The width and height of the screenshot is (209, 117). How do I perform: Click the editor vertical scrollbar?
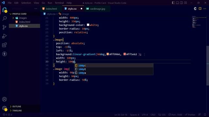208,66
